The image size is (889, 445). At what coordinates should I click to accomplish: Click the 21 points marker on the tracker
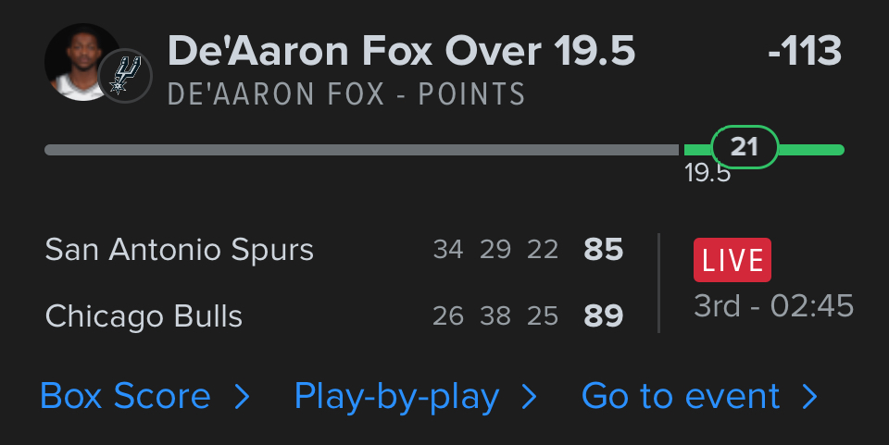pyautogui.click(x=745, y=147)
